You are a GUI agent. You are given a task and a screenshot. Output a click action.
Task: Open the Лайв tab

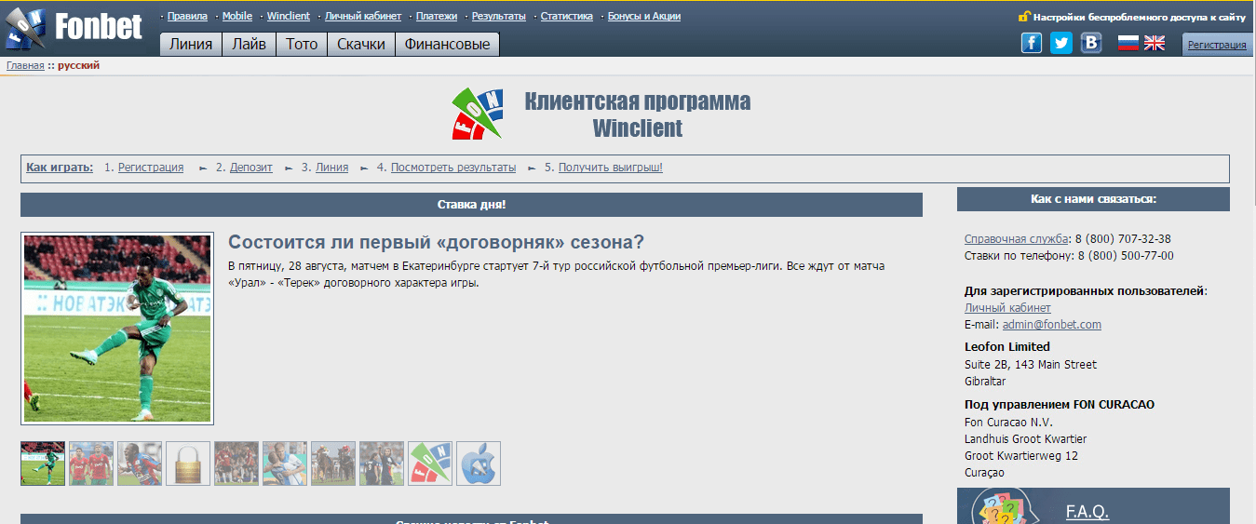pos(249,44)
